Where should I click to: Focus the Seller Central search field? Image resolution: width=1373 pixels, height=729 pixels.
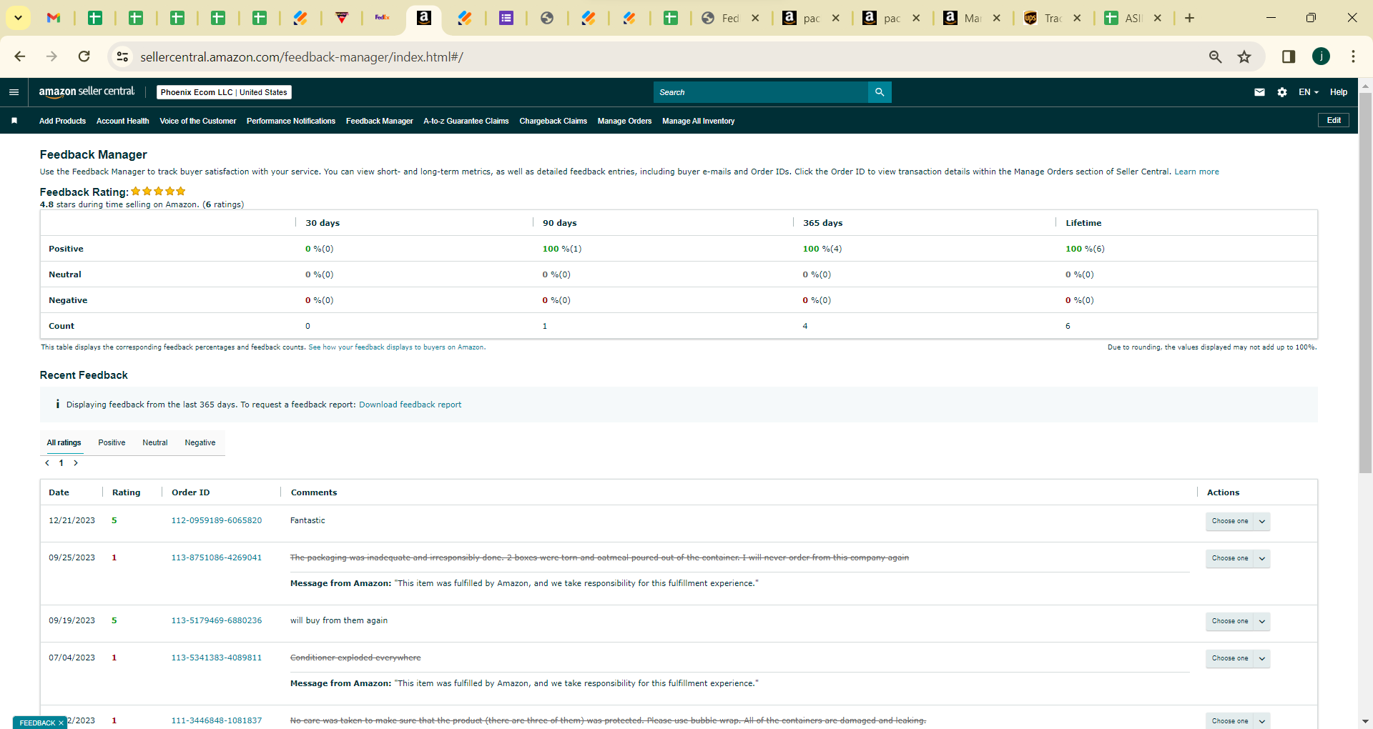click(761, 92)
